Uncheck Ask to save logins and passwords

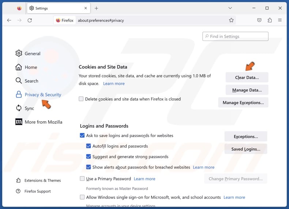point(82,135)
